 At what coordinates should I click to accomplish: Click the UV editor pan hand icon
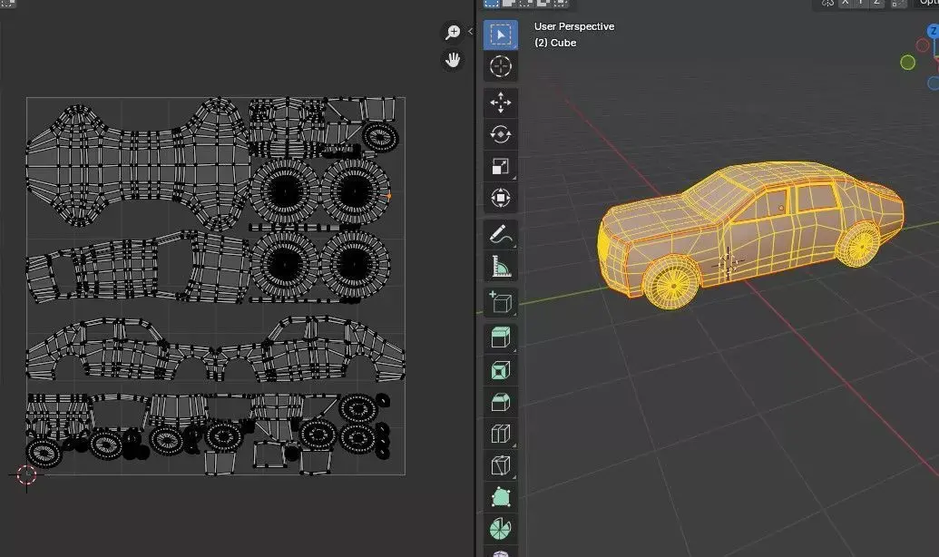pyautogui.click(x=453, y=59)
